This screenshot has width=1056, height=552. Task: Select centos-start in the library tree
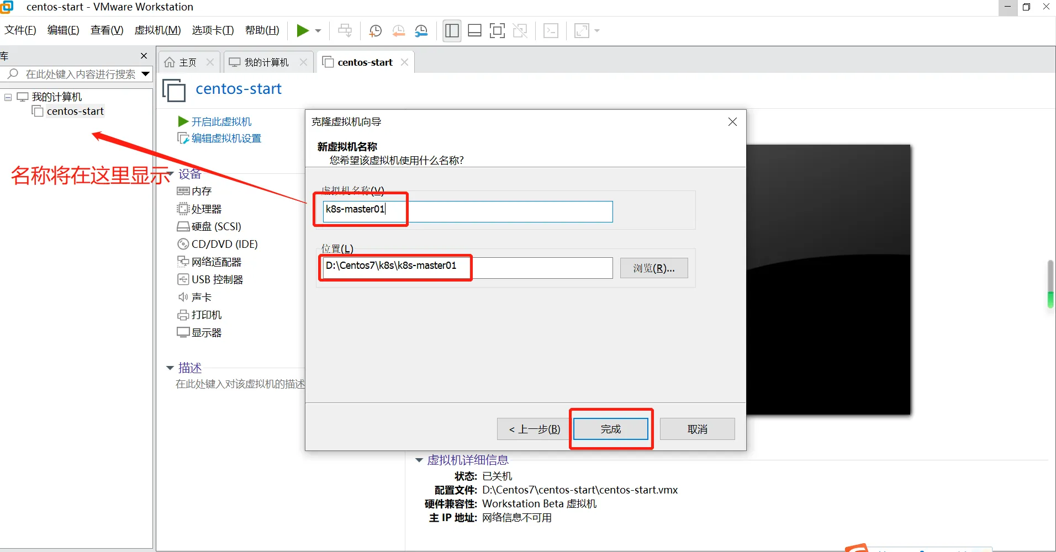click(x=75, y=112)
